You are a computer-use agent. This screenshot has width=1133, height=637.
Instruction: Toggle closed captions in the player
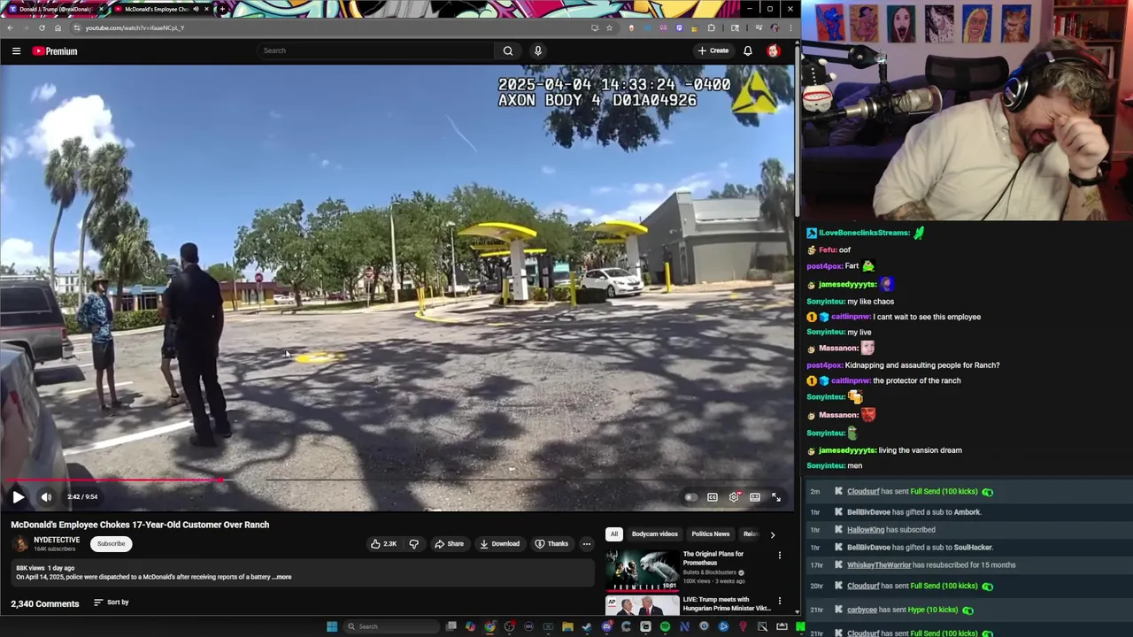pos(713,497)
